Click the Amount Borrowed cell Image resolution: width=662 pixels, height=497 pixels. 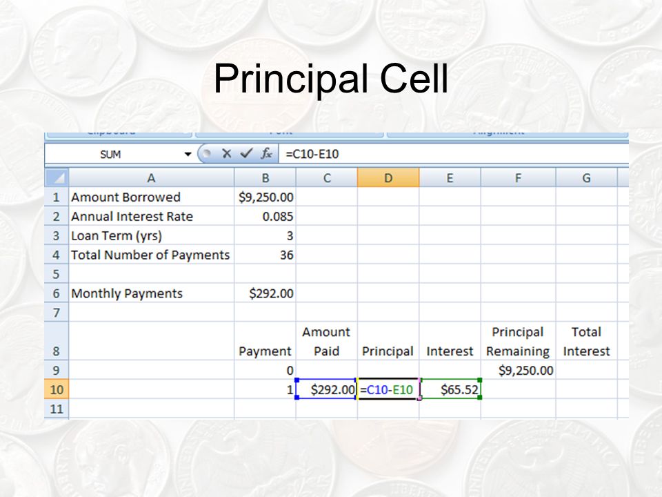tap(152, 197)
